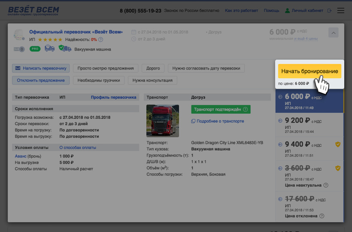Click the help icon next to Надёжность
352x232 pixels.
click(100, 39)
